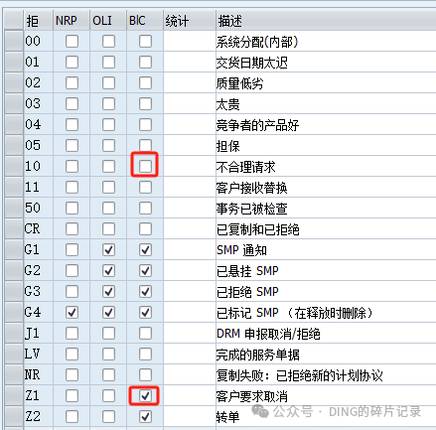This screenshot has height=430, width=436.
Task: Select the description 已拒绝 SMP
Action: 247,292
